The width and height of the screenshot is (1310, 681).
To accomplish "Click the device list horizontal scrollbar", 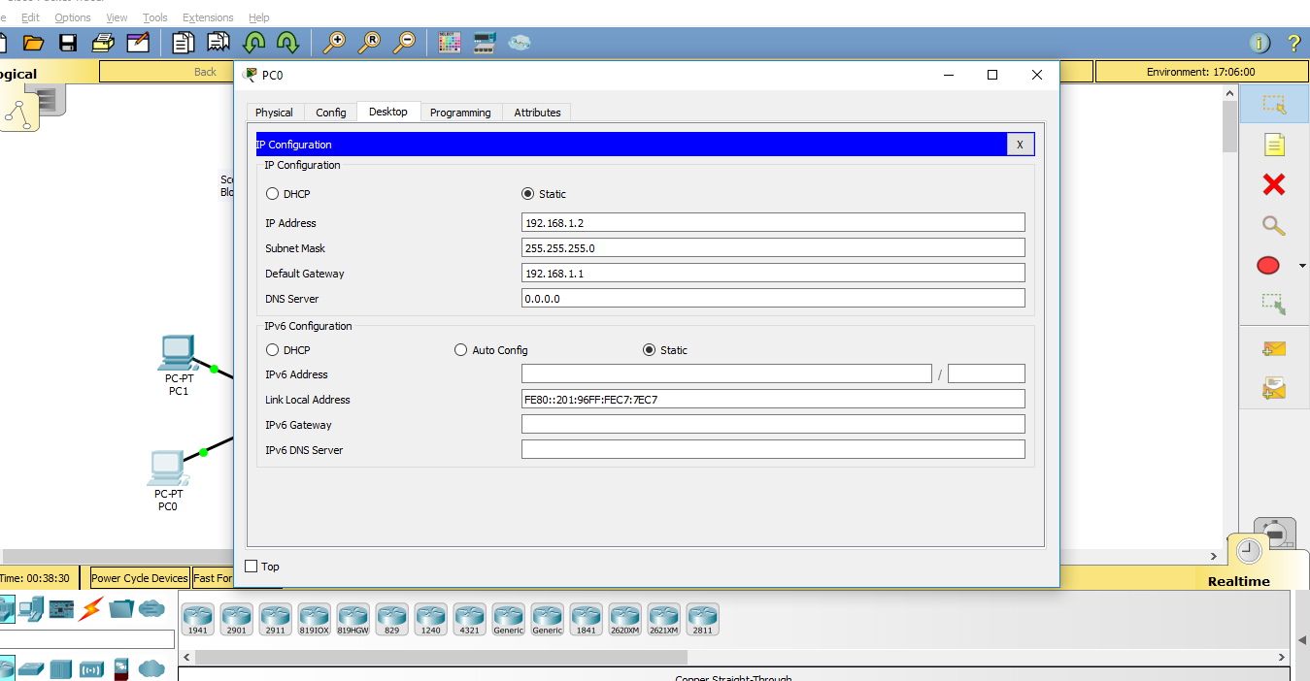I will 735,658.
